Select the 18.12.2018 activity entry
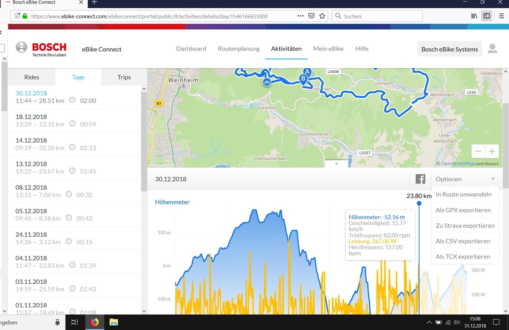Viewport: 509px width, 330px height. [x=74, y=120]
